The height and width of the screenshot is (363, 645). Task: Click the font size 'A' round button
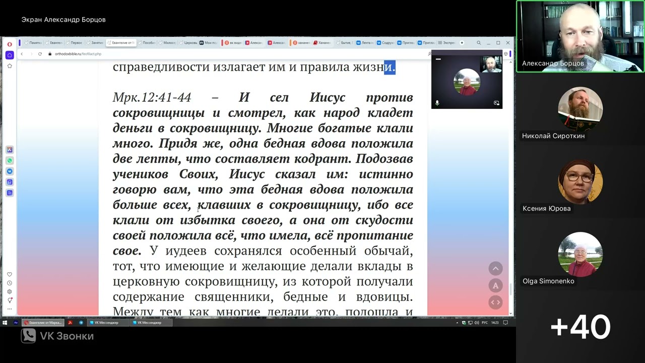tap(496, 285)
